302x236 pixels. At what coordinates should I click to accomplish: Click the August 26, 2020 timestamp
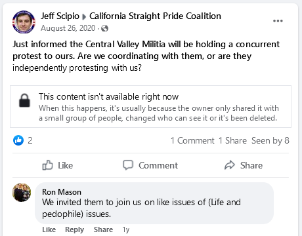tap(68, 28)
